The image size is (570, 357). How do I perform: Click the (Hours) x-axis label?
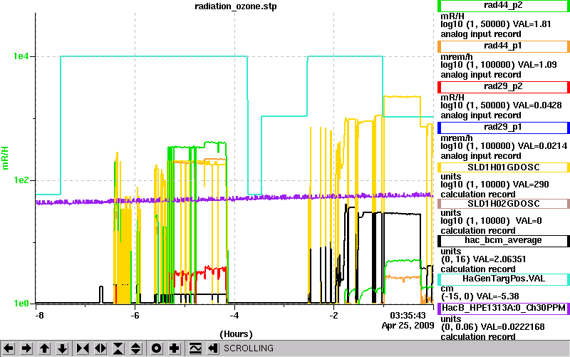(x=236, y=333)
